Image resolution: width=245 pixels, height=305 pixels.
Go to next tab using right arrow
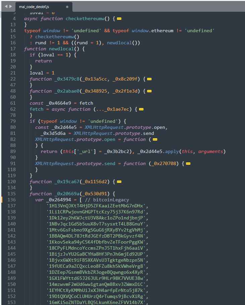point(11,6)
